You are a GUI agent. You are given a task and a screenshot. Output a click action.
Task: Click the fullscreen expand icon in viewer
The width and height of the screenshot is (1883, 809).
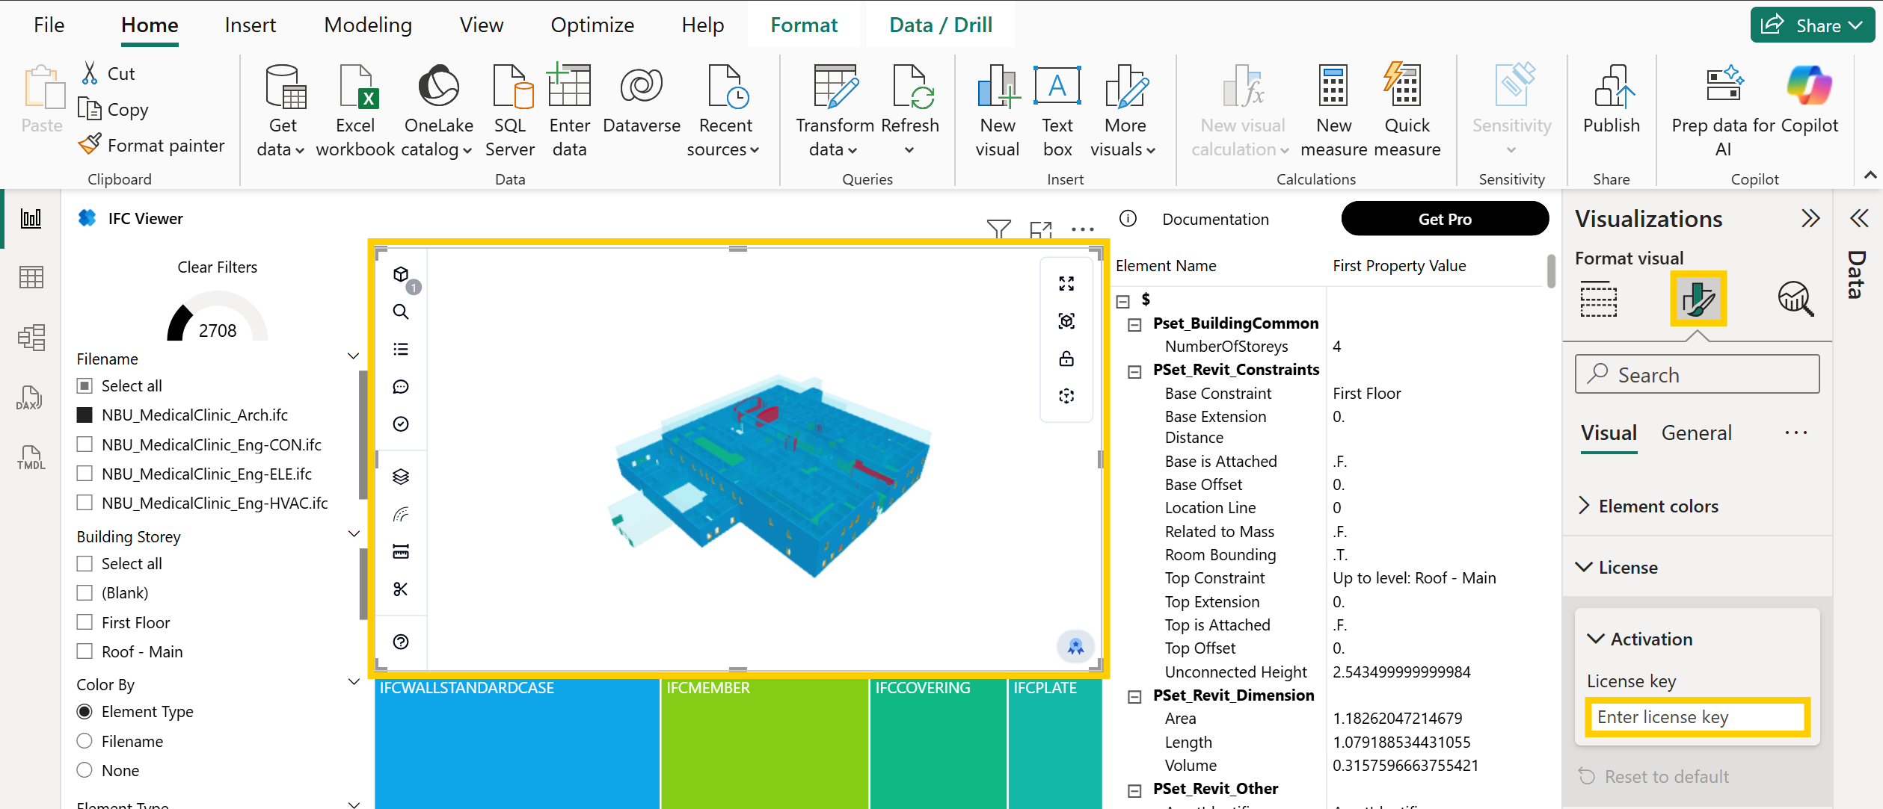1066,284
